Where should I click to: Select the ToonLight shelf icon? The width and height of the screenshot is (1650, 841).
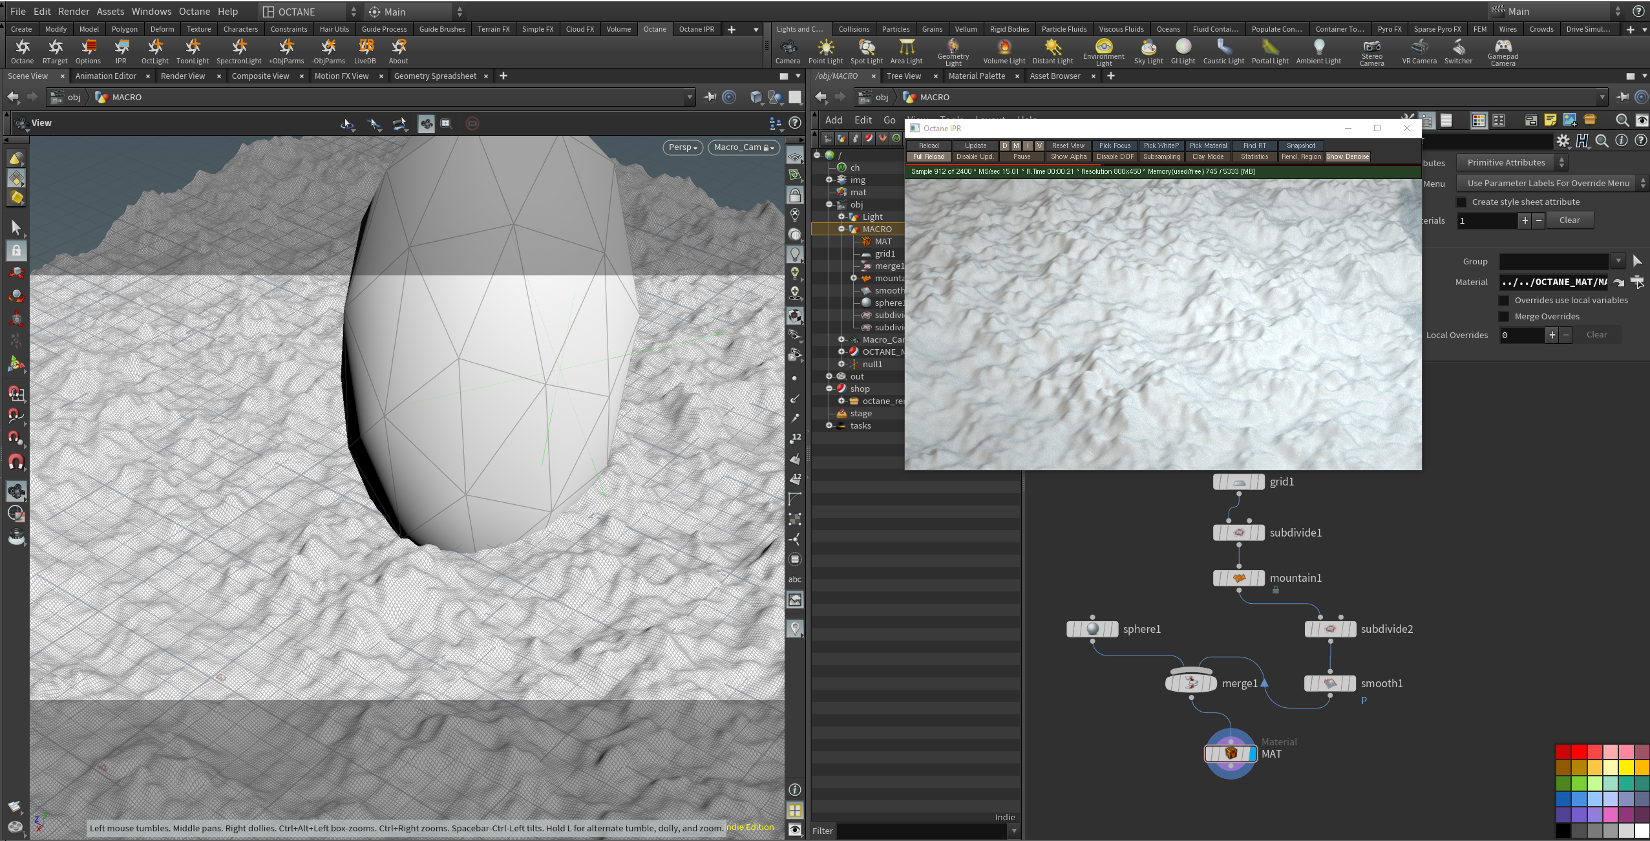[x=193, y=50]
